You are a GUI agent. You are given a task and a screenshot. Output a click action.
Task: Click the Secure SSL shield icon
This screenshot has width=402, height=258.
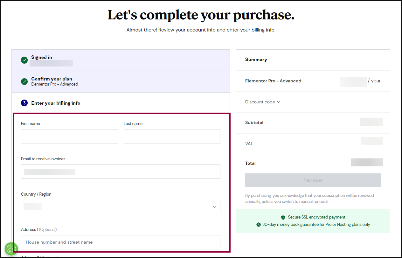pos(283,217)
